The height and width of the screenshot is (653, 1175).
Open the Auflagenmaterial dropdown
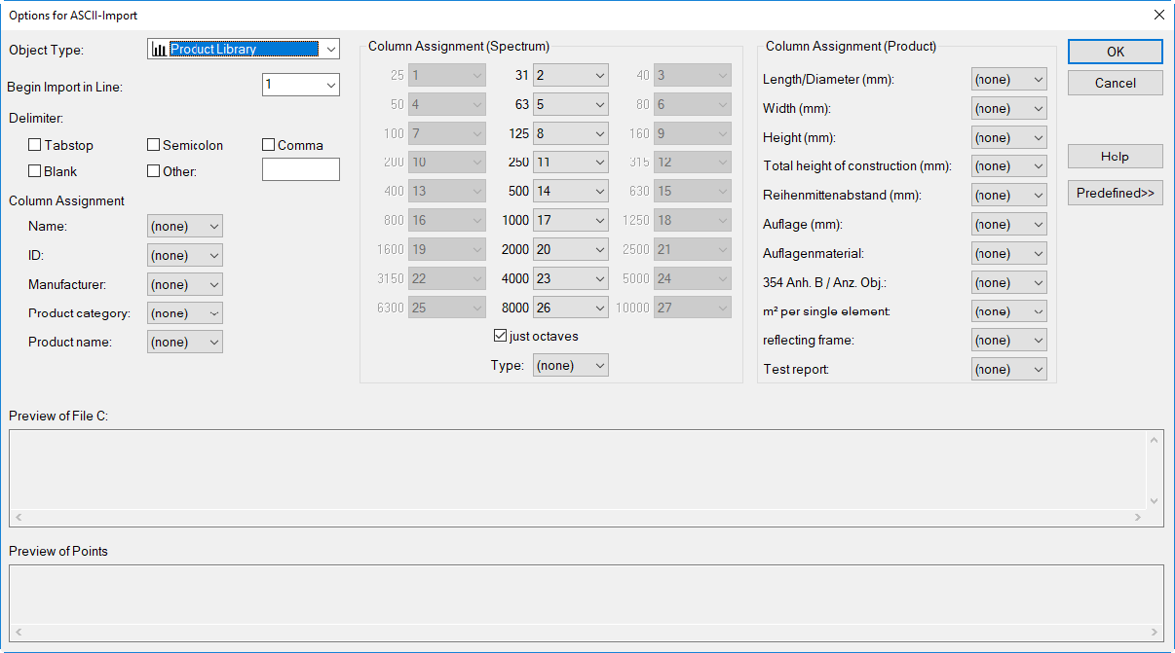(1009, 253)
